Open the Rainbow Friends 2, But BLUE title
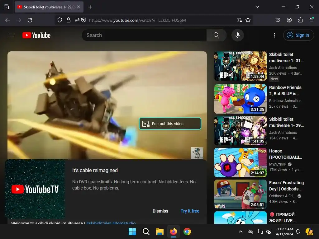The width and height of the screenshot is (319, 239). (x=285, y=91)
